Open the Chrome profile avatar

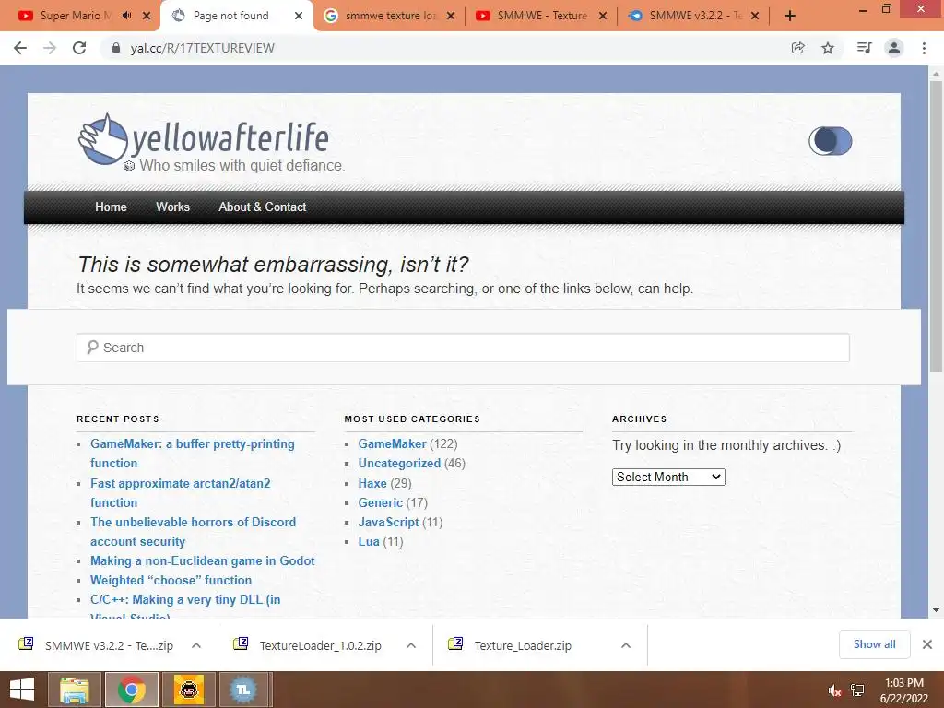[894, 48]
